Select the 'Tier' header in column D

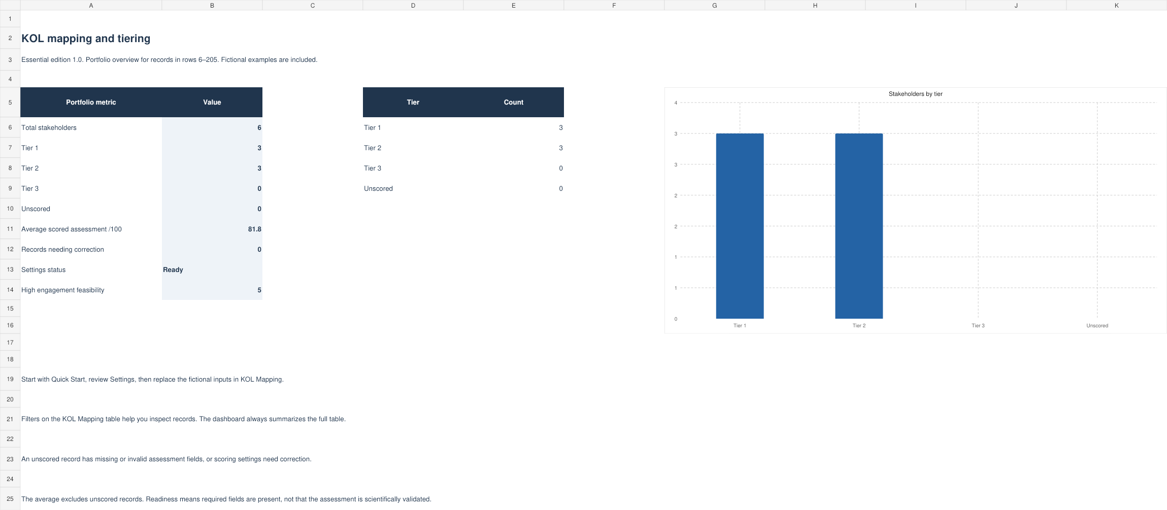[413, 102]
